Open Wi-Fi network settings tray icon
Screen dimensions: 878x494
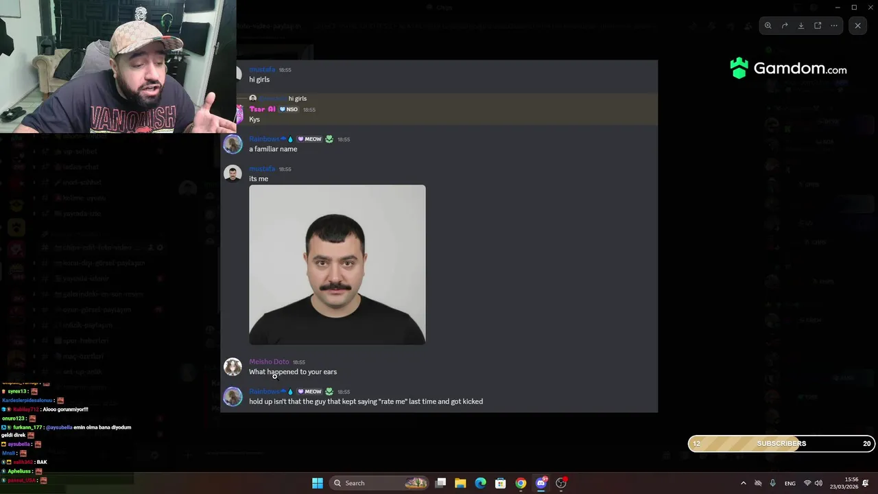pos(807,483)
